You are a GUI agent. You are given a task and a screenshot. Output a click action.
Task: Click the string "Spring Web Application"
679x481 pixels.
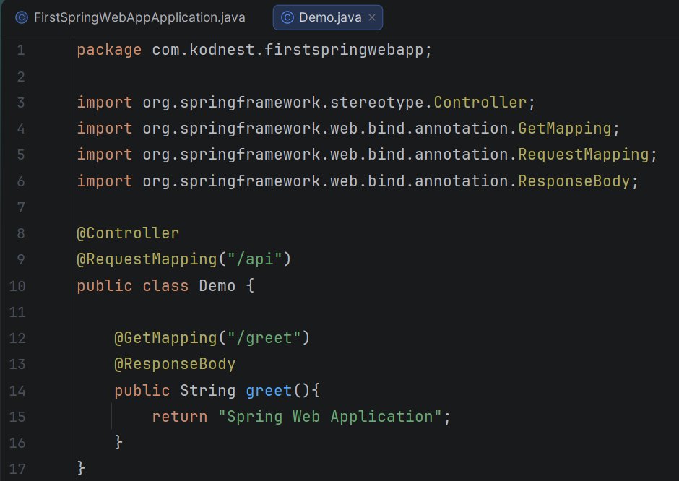332,416
